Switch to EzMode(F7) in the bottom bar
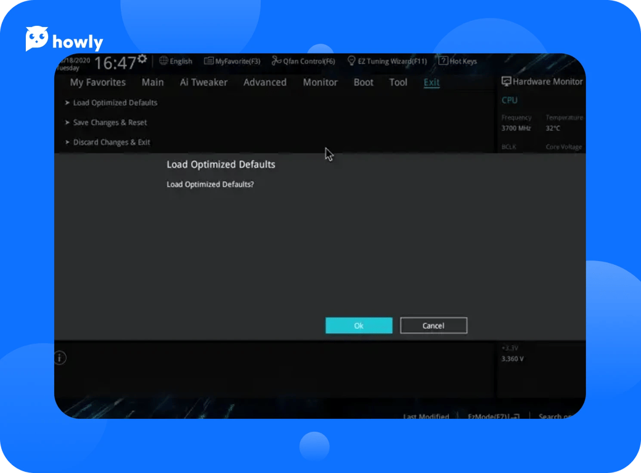Screen dimensions: 641x473 point(492,417)
